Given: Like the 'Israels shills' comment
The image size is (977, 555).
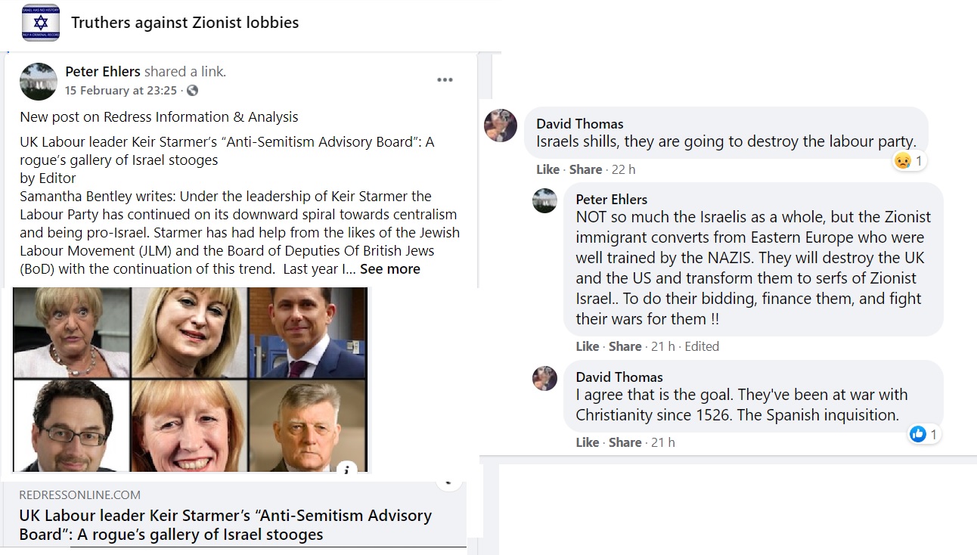Looking at the screenshot, I should (x=547, y=169).
